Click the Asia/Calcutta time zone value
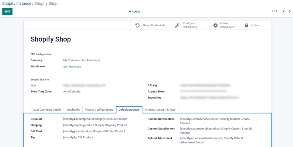Viewport: 293px width, 147px height. 72,92
